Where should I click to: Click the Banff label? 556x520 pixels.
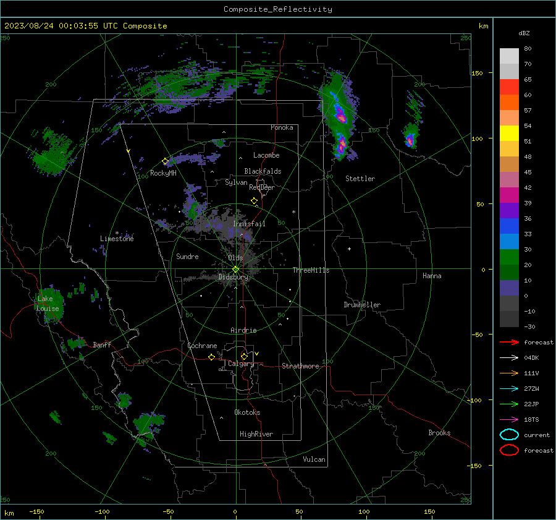(x=102, y=344)
